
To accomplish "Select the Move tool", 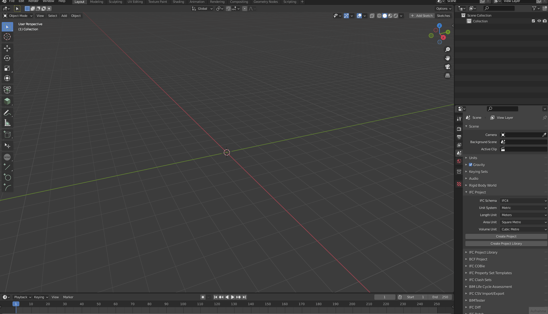I will click(7, 48).
